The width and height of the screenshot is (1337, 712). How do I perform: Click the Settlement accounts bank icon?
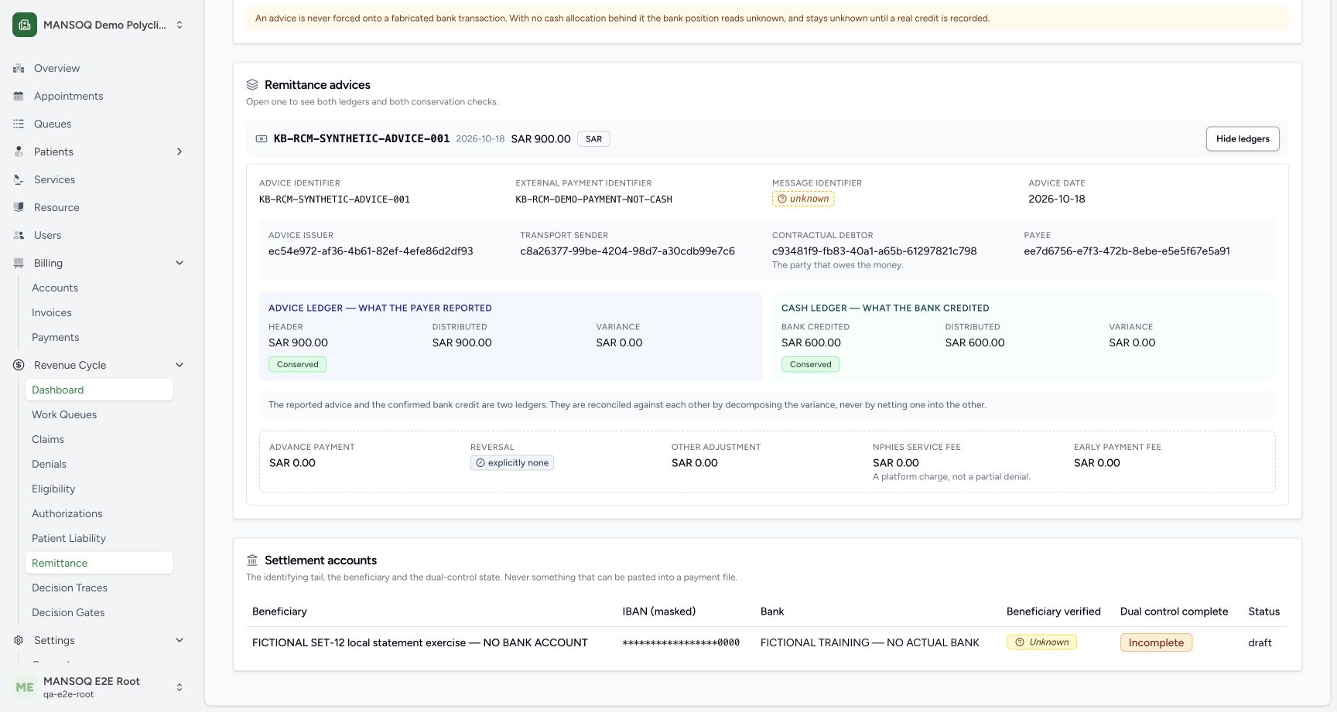tap(252, 560)
